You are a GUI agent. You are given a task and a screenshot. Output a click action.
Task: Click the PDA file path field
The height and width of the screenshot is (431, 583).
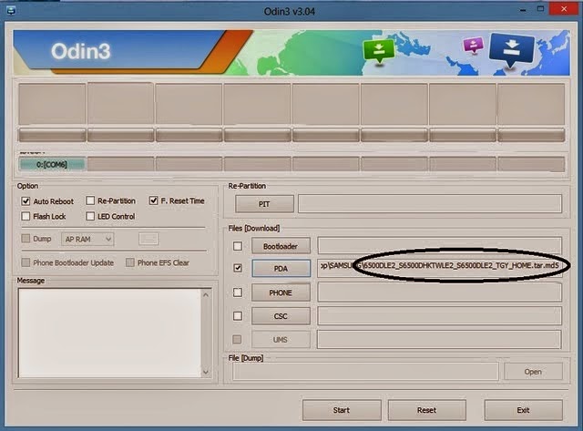pos(439,267)
